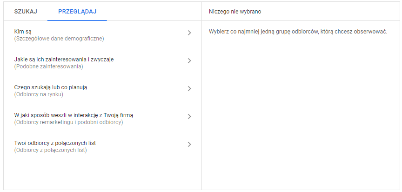402x192 pixels.
Task: Open 'Twoi odbiorcy z połączonych list' heading
Action: point(55,143)
